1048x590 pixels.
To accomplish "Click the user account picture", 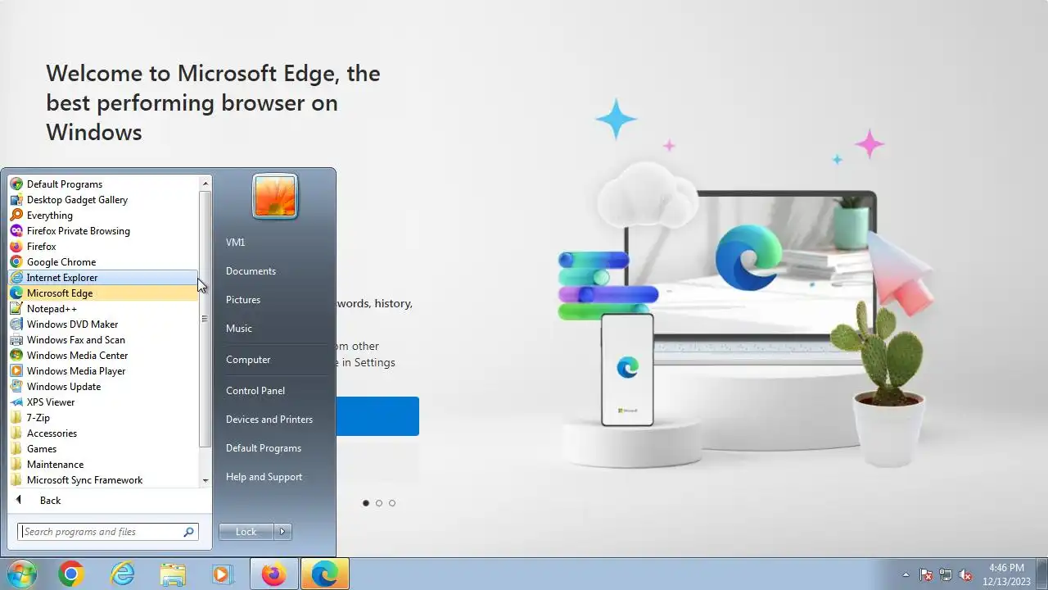I will point(275,197).
